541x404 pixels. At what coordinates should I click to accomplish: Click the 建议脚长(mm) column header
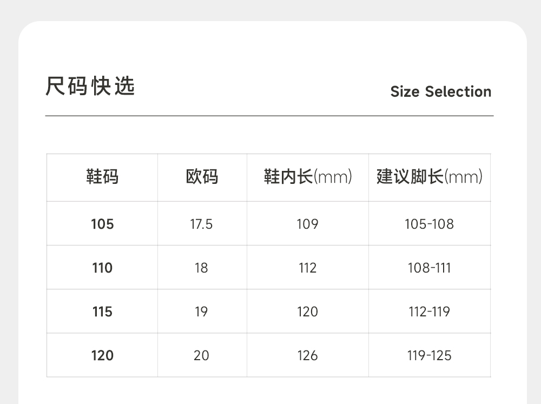click(430, 177)
